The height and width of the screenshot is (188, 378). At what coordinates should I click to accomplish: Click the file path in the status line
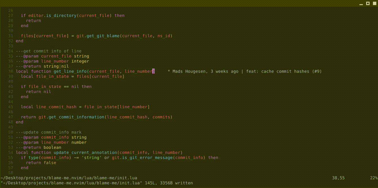coord(69,178)
